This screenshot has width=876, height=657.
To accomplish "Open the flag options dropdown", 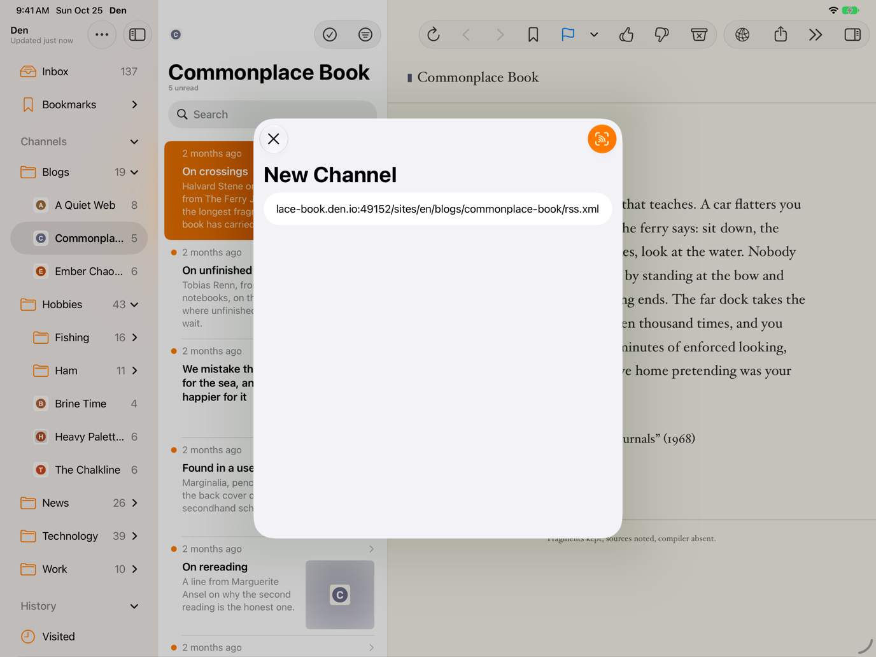I will coord(594,34).
